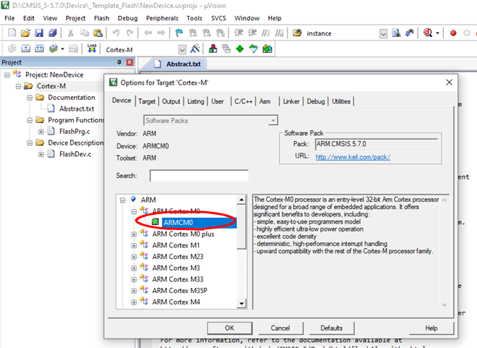Navigate backwards arrow icon
This screenshot has height=348, width=477.
point(148,33)
